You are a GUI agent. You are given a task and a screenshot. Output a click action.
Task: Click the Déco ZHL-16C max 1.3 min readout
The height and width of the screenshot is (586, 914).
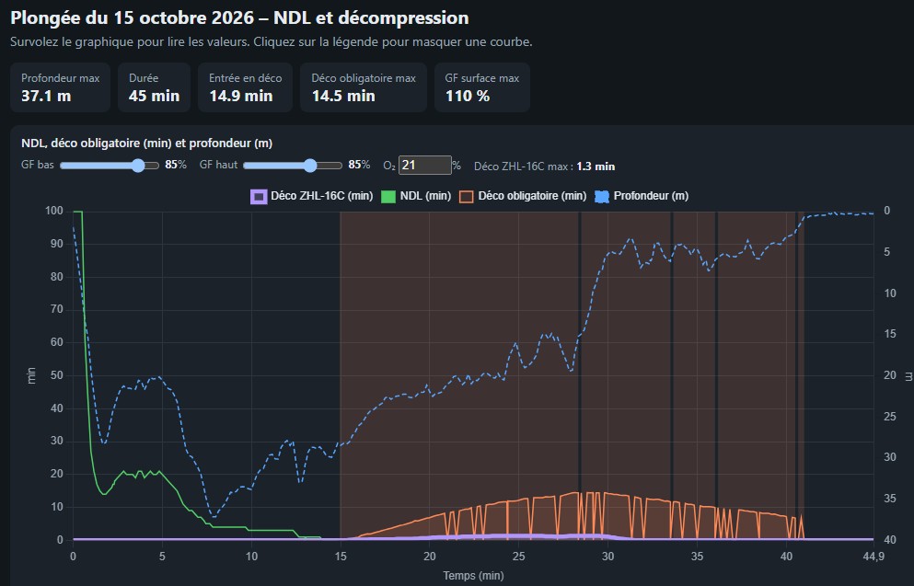[x=544, y=167]
